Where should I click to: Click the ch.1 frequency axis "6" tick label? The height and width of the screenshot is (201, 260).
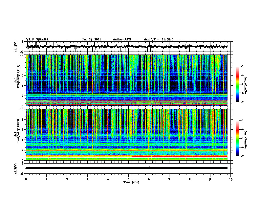(23, 76)
